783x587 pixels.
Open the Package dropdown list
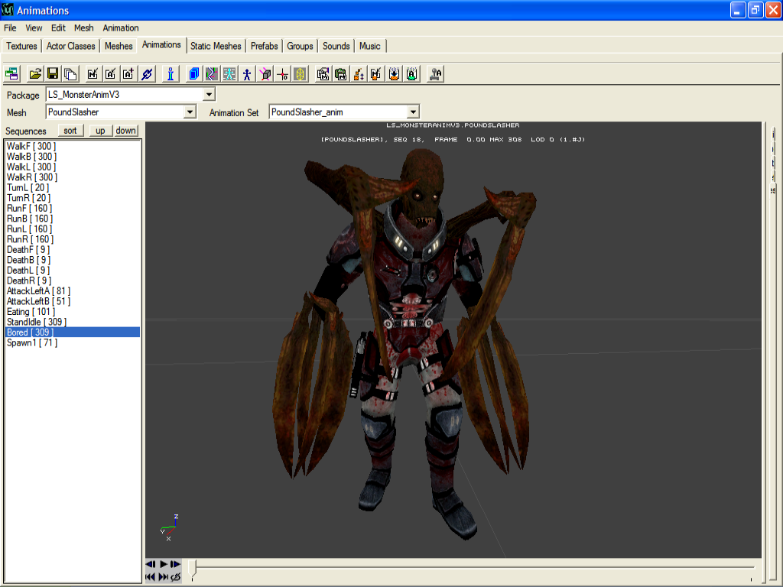coord(209,95)
